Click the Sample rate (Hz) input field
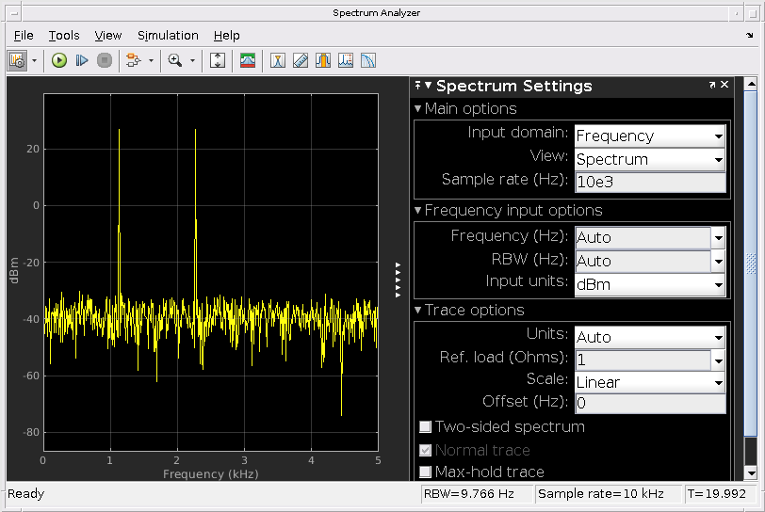The image size is (765, 512). (x=649, y=183)
